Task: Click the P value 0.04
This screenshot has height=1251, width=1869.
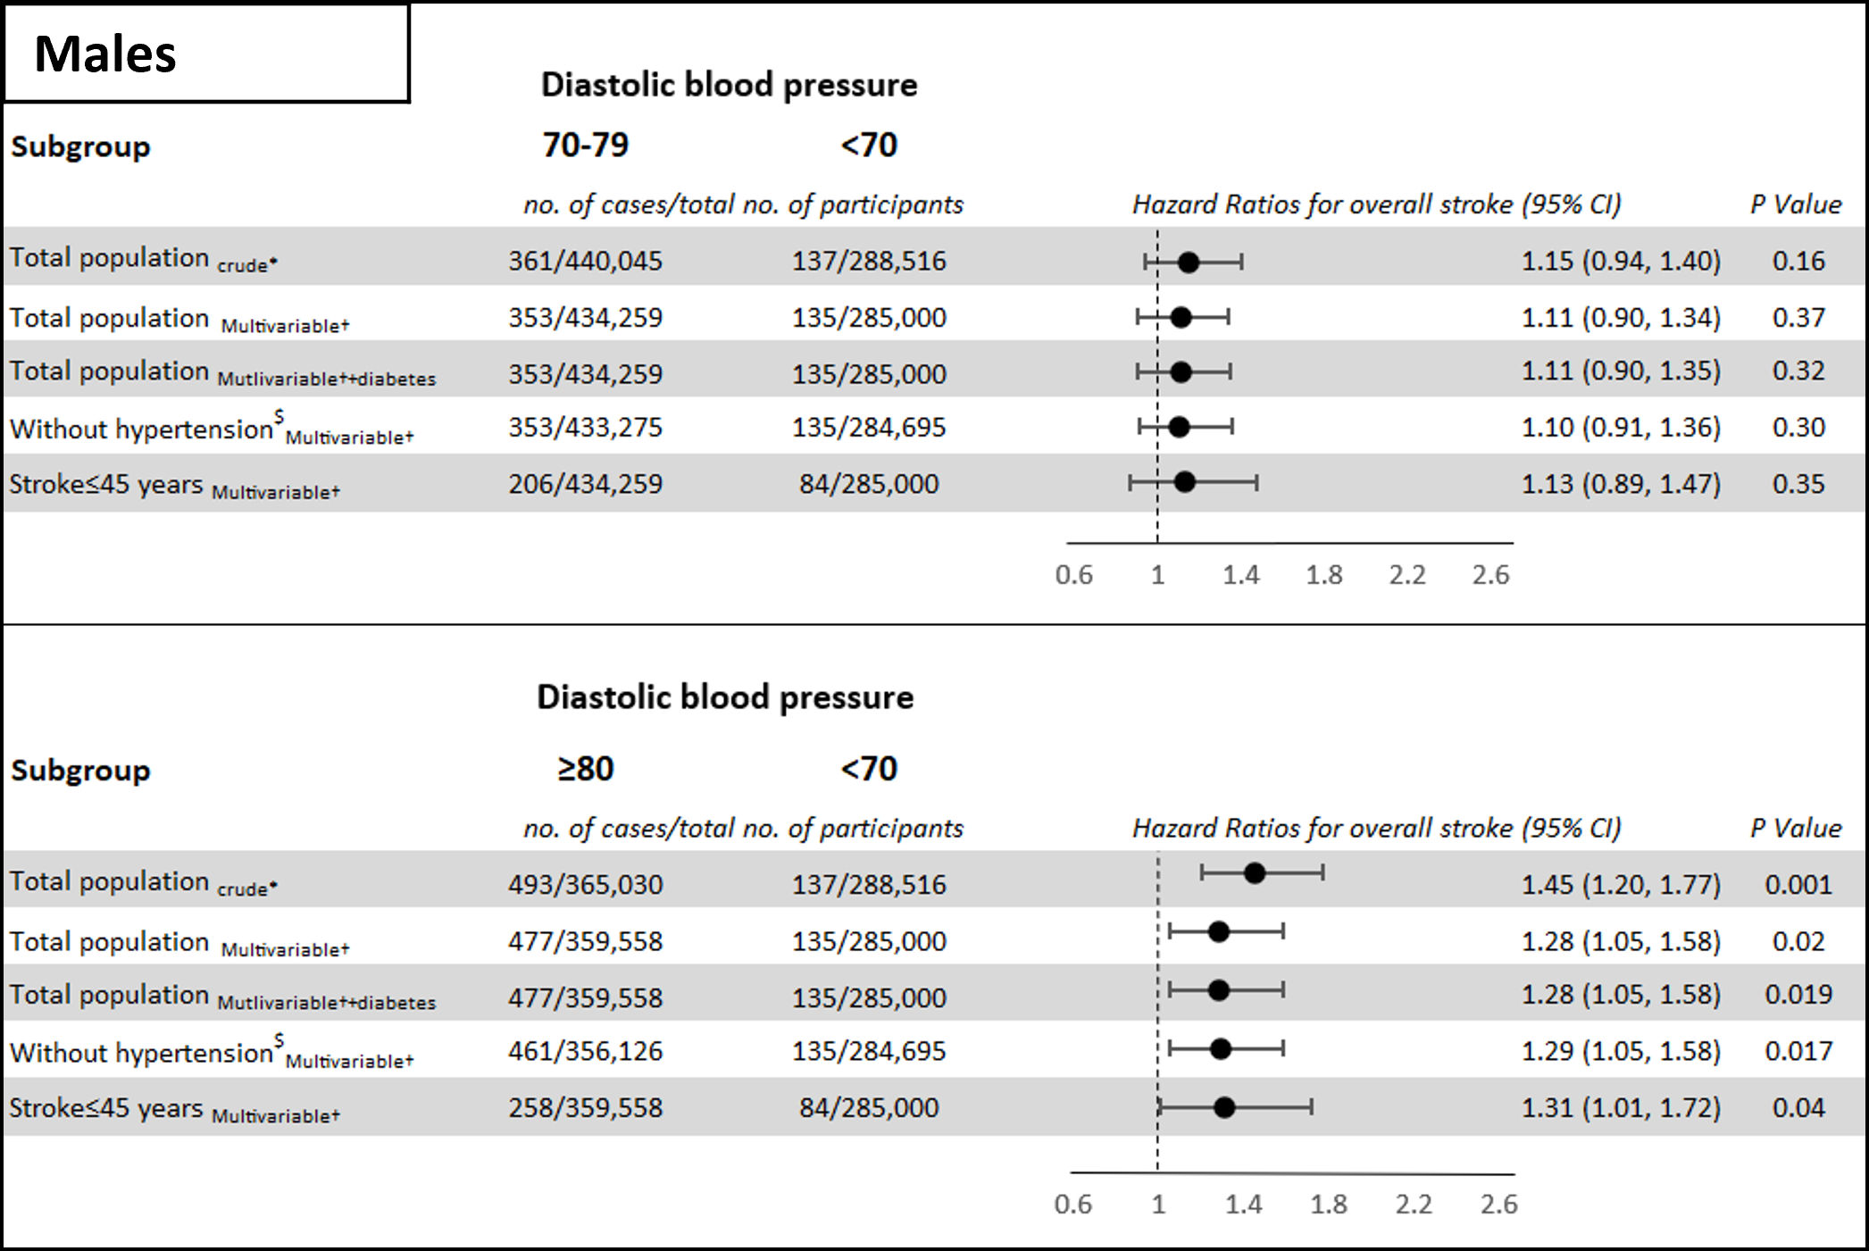Action: pyautogui.click(x=1798, y=1108)
